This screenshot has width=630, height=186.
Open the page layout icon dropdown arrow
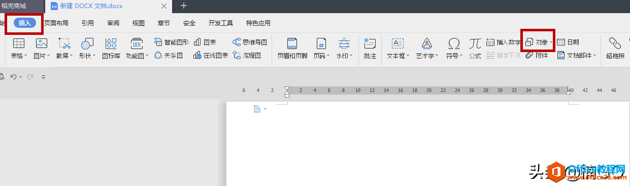click(x=265, y=109)
